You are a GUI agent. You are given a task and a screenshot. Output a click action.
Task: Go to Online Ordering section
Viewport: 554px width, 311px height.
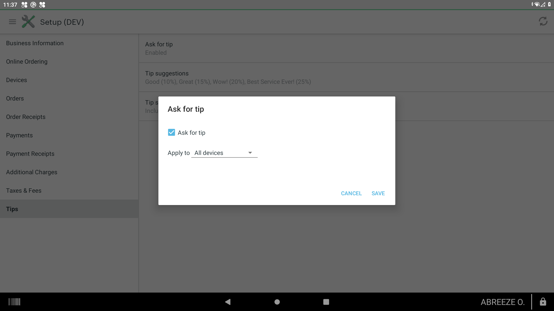(x=69, y=62)
